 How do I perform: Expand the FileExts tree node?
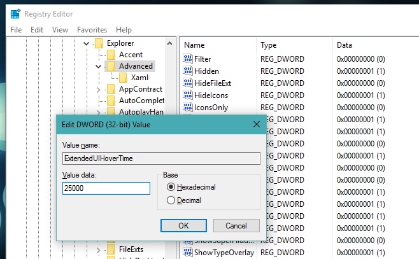pyautogui.click(x=98, y=250)
